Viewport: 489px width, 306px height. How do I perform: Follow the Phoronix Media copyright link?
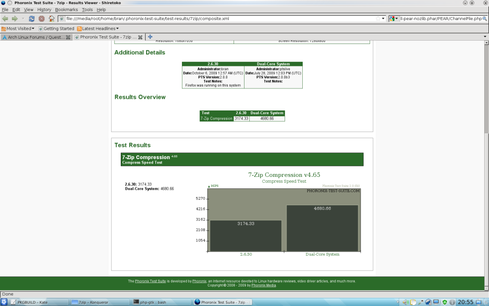(264, 285)
